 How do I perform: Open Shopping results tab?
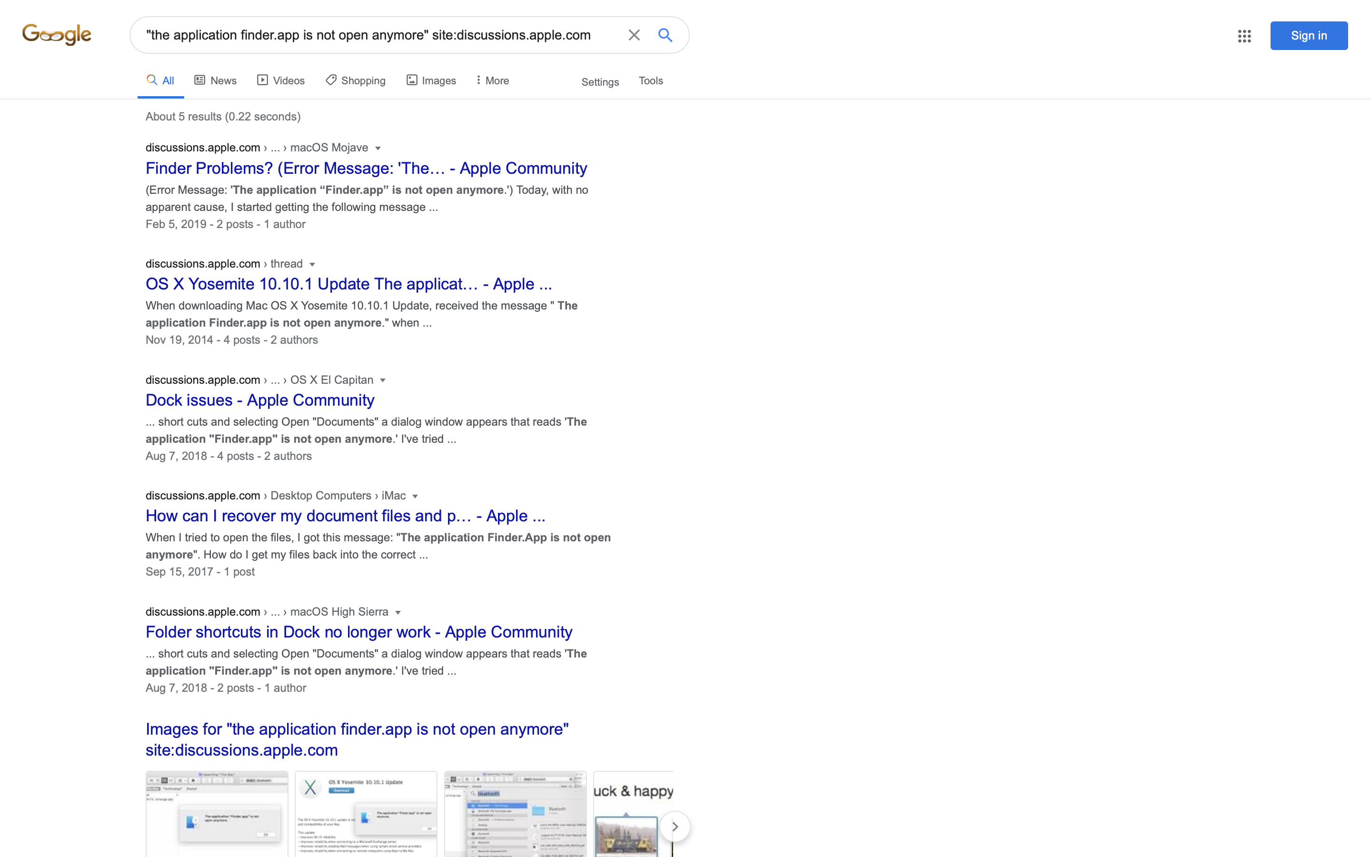click(356, 80)
